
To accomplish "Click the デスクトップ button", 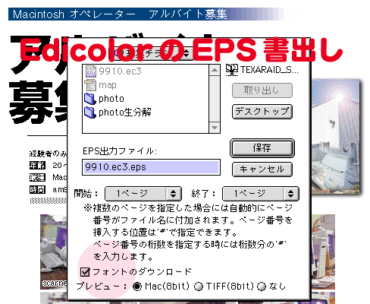I will click(262, 112).
